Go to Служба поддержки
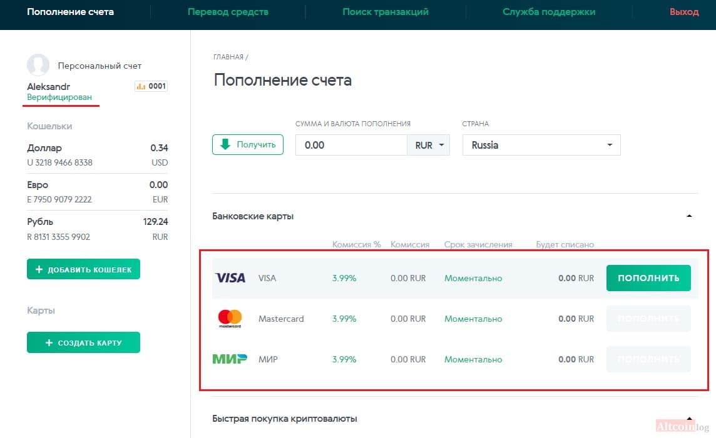Screen dimensions: 716x438 point(549,12)
